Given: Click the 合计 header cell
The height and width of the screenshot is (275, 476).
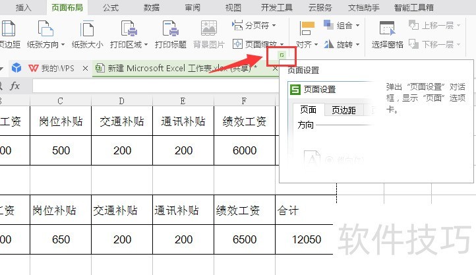Looking at the screenshot, I should (305, 210).
